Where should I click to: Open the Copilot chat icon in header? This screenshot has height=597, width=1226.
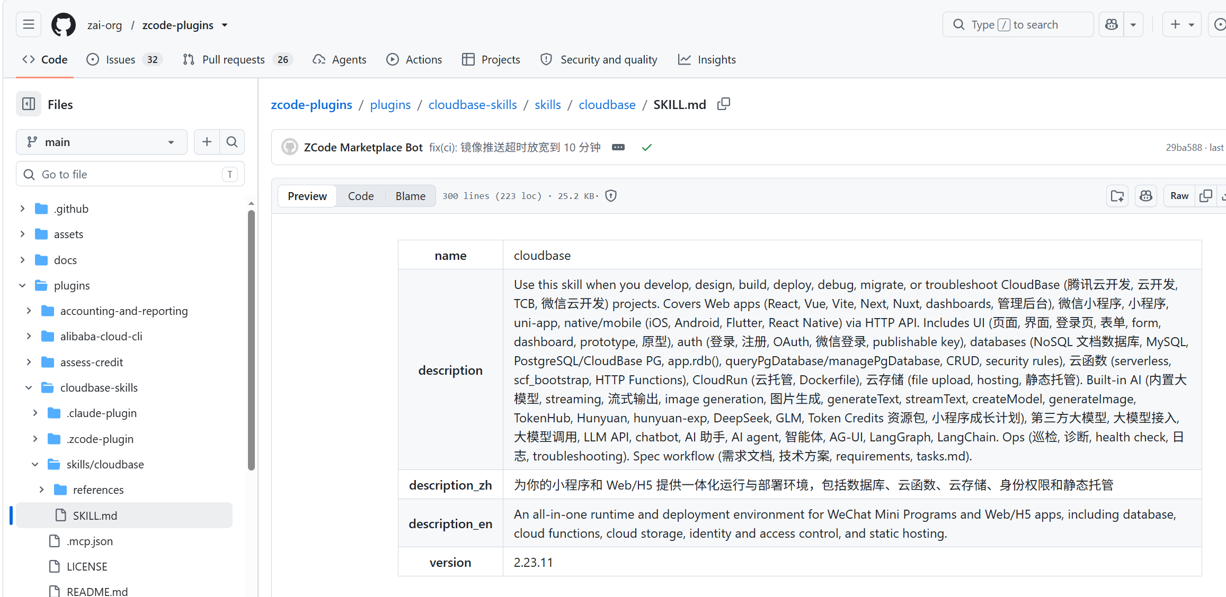[1111, 24]
